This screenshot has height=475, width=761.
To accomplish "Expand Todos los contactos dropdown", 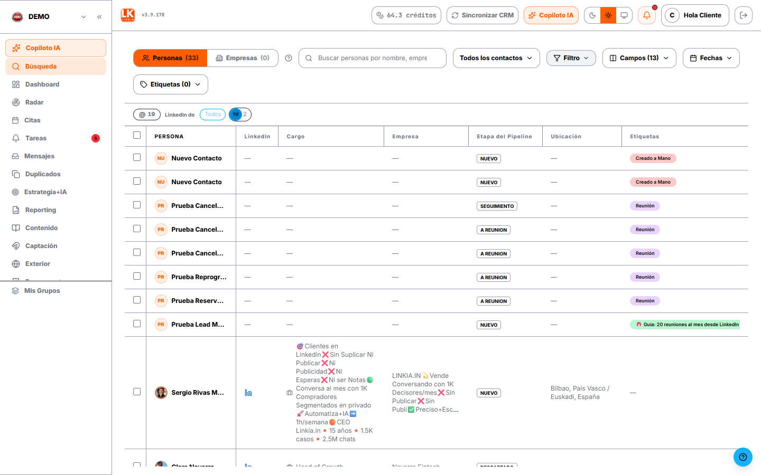I will pos(496,58).
